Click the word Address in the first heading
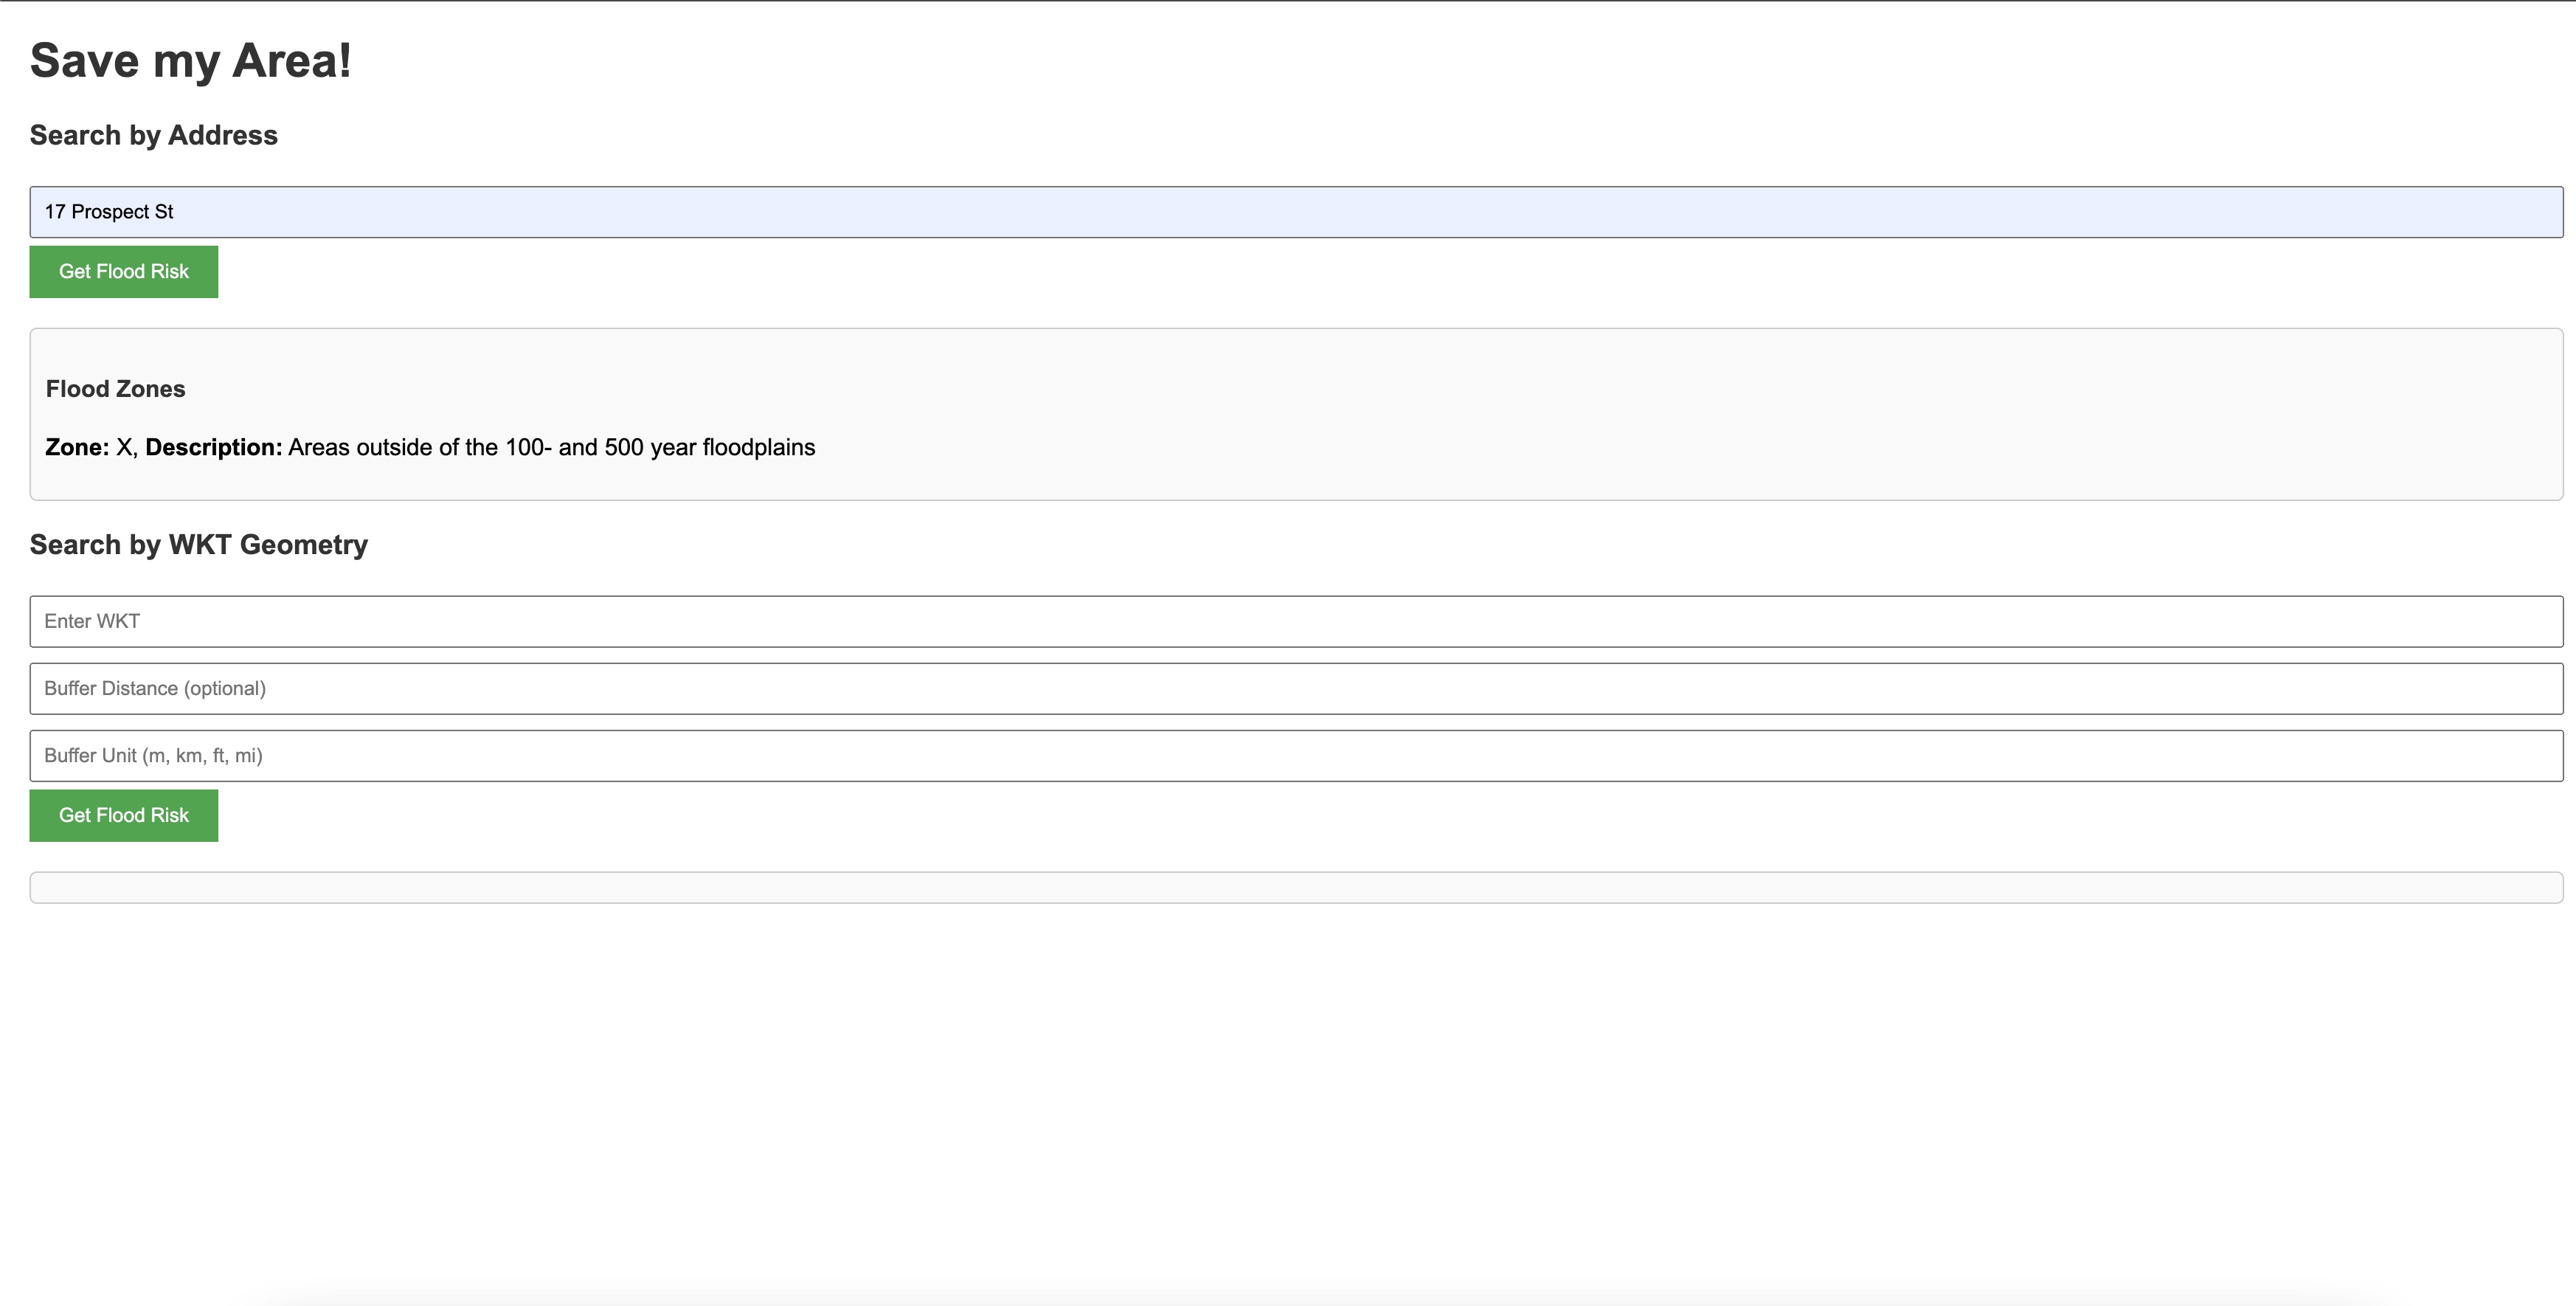This screenshot has width=2576, height=1306. pos(222,135)
